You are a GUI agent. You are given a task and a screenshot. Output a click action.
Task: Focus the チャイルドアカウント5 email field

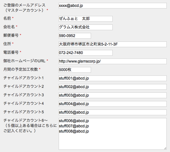point(113,112)
